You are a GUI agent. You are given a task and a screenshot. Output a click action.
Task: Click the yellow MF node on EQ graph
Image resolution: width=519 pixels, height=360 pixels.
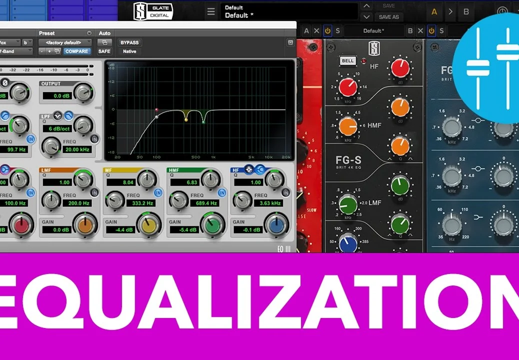[186, 120]
